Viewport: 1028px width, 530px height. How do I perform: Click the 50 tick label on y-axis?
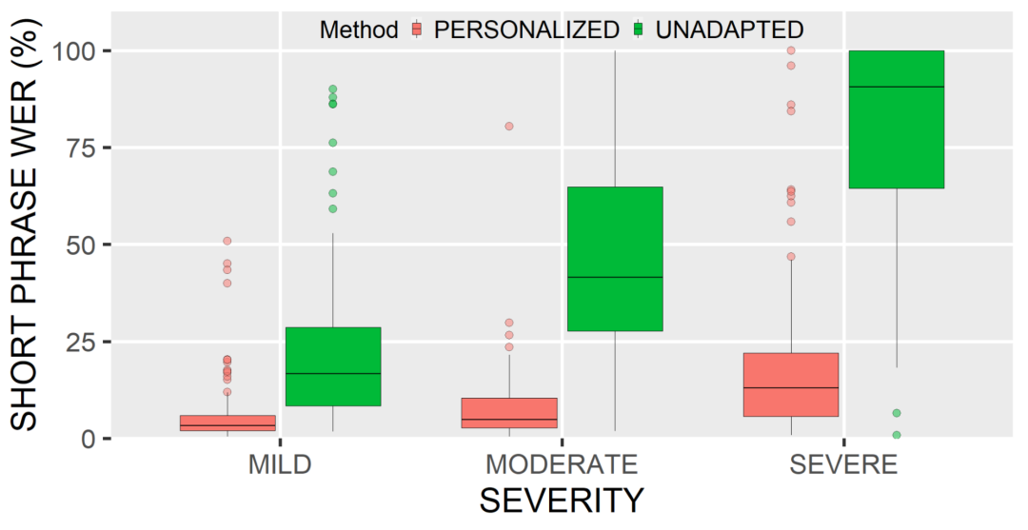pyautogui.click(x=88, y=245)
